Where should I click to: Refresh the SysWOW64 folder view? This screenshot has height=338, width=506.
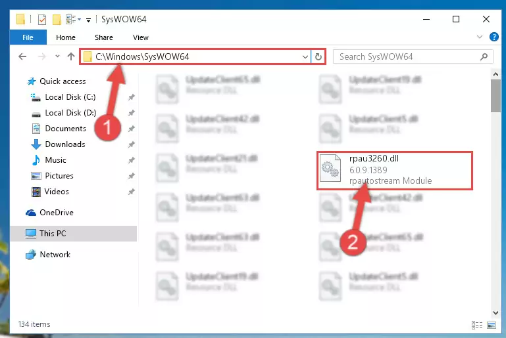pos(318,57)
